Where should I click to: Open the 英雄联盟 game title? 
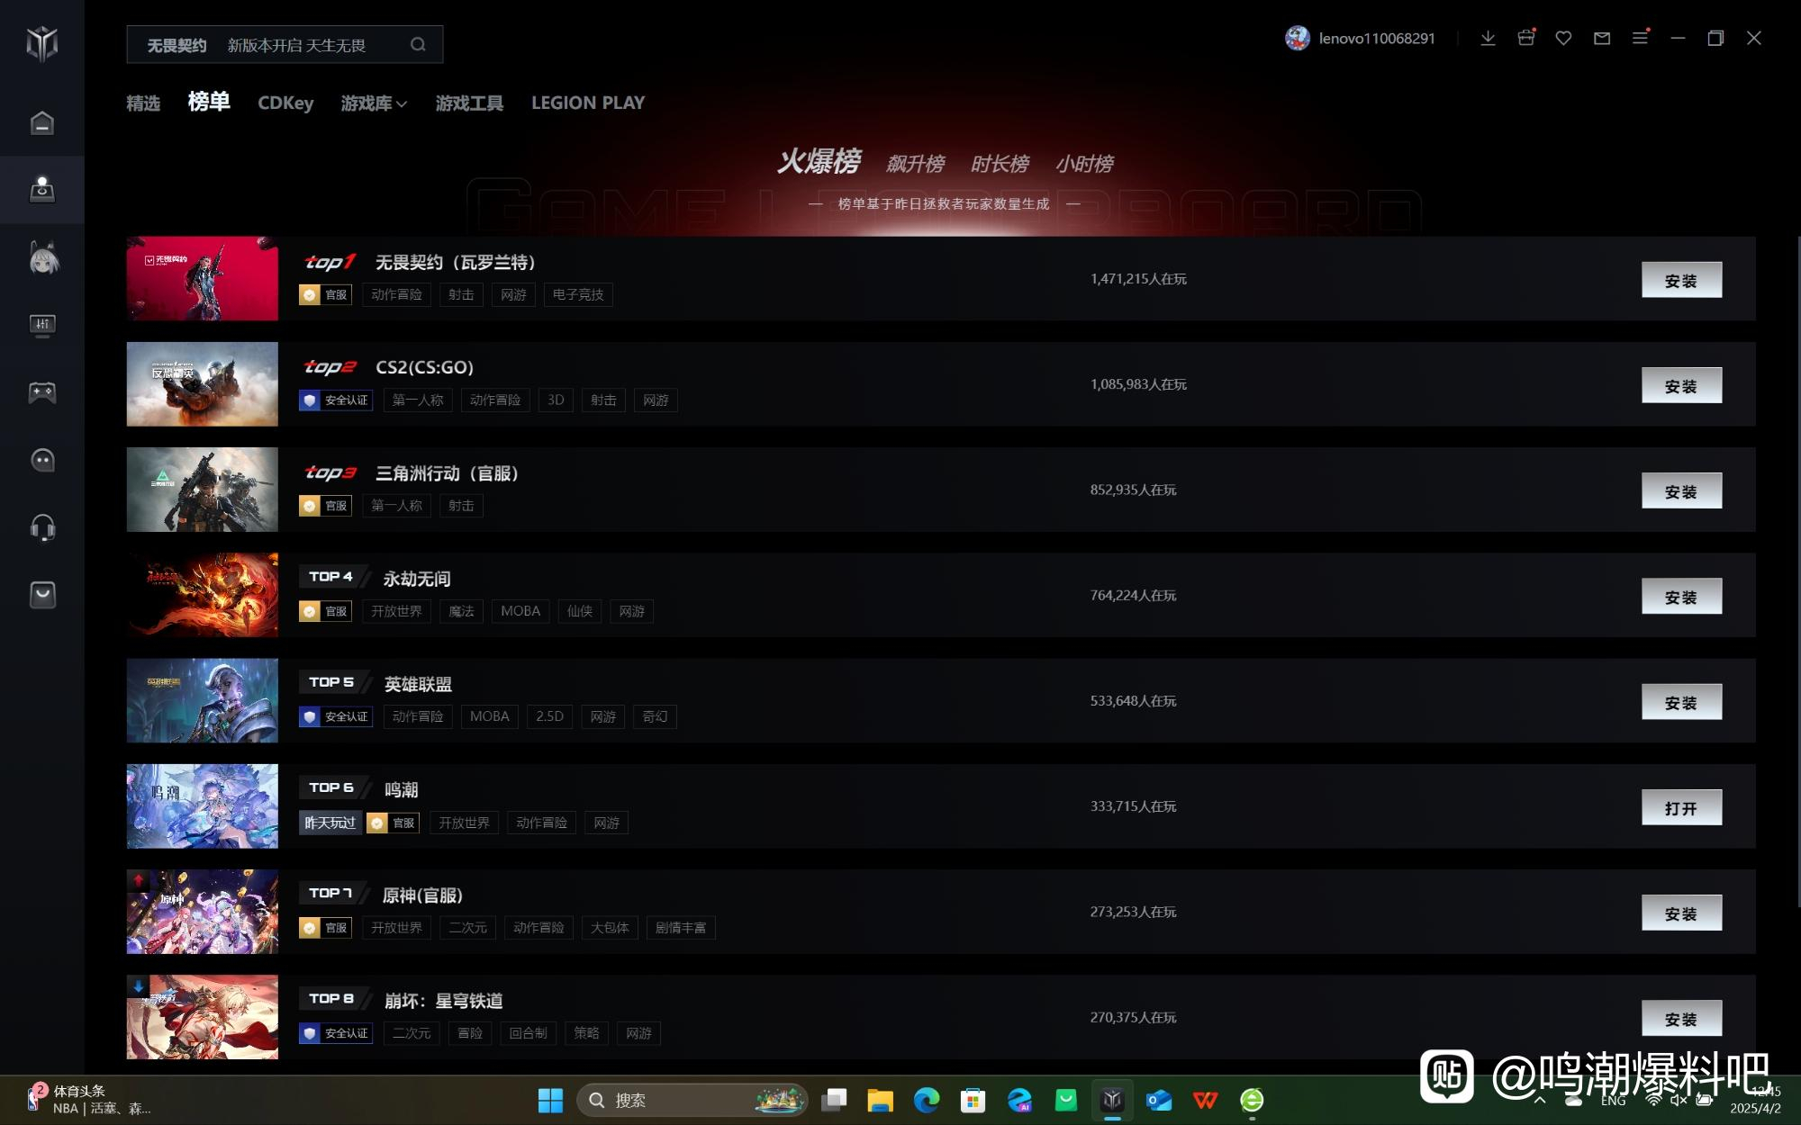[x=418, y=684]
